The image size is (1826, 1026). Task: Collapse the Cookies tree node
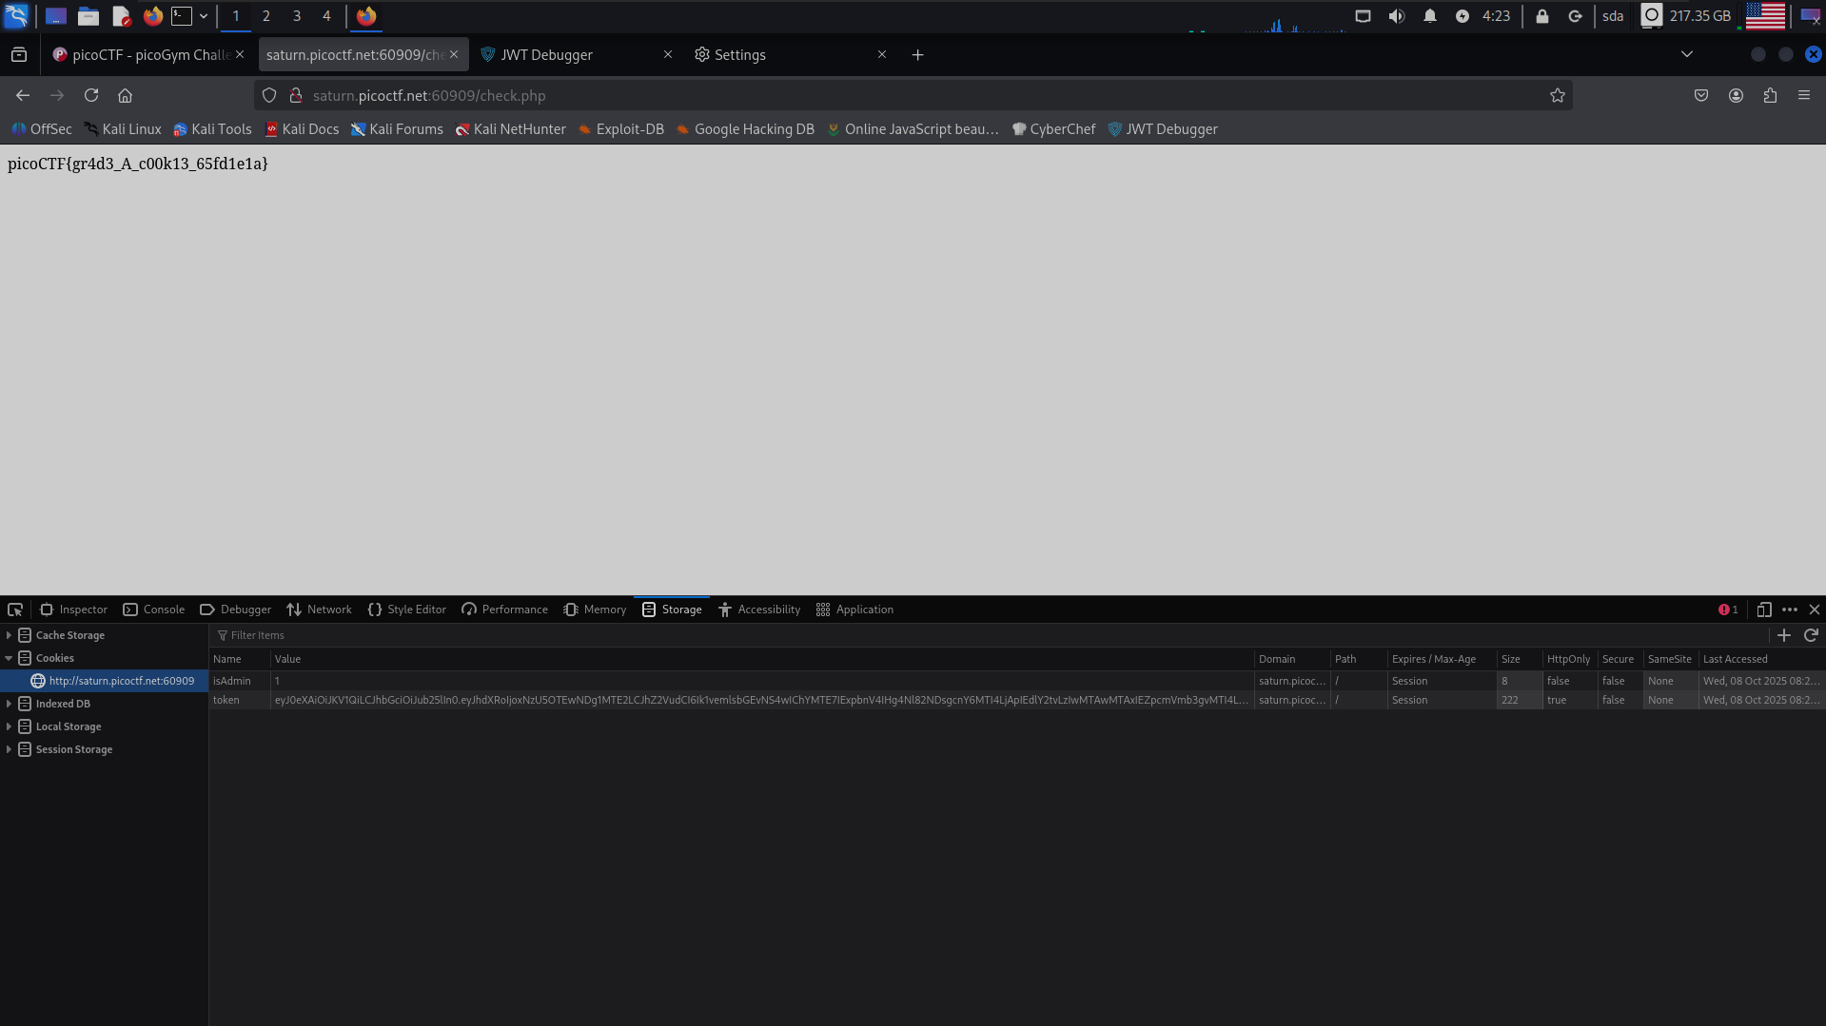[10, 658]
